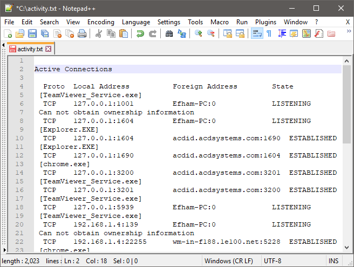Click the green Undo arrow icon
The width and height of the screenshot is (354, 267).
point(140,33)
